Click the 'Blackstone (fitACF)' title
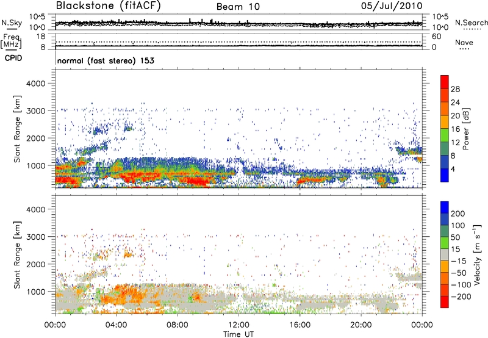The image size is (488, 338). (109, 6)
